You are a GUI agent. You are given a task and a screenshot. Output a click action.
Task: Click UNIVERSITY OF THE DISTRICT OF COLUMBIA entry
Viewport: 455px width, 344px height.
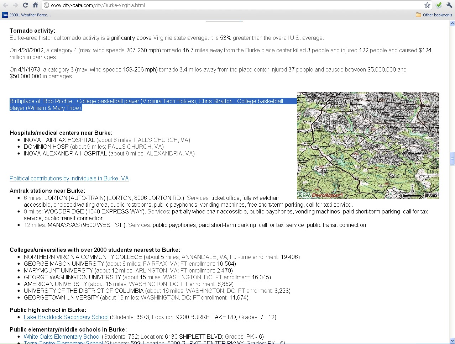pyautogui.click(x=157, y=291)
